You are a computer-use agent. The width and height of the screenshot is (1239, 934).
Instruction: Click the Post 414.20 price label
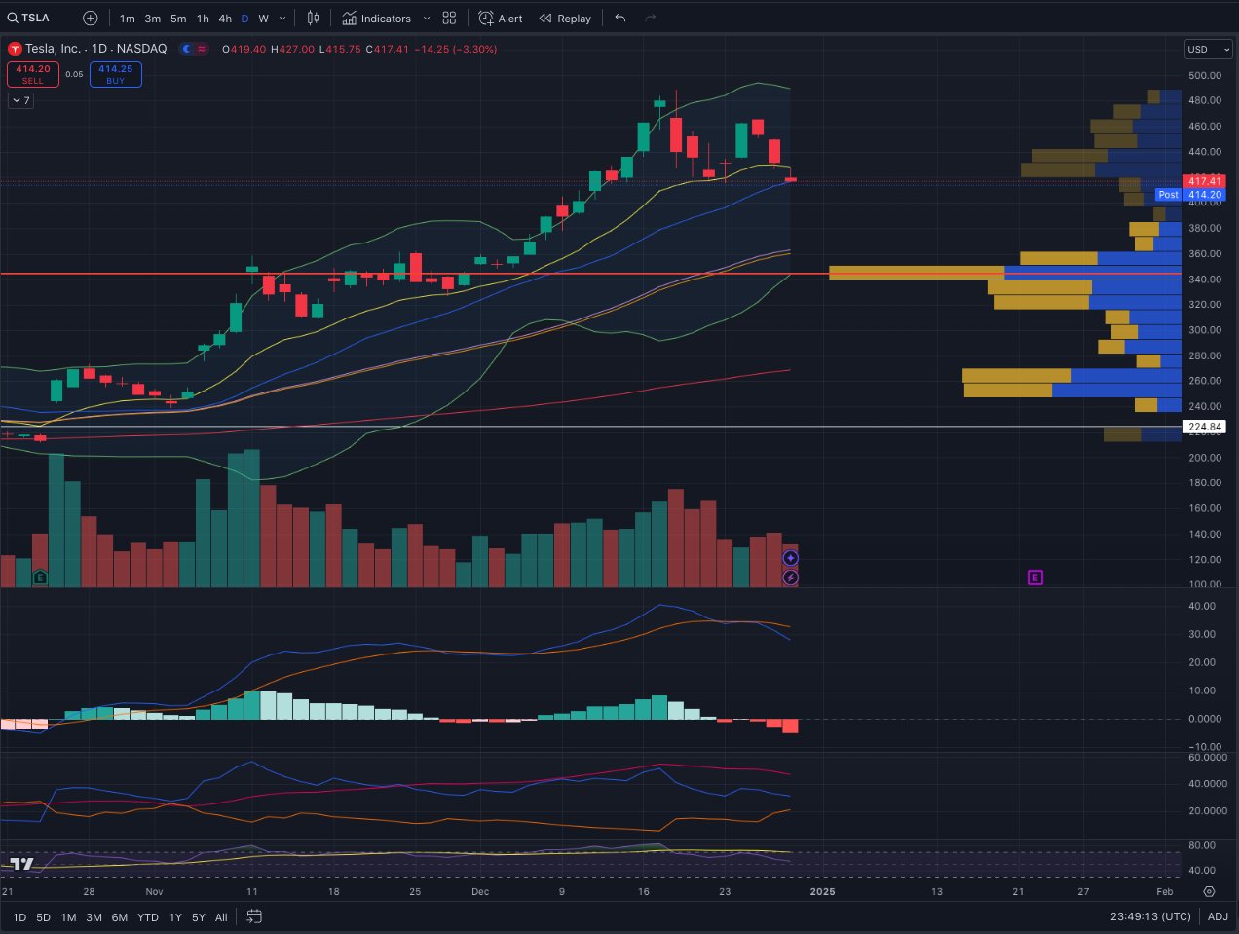[1190, 195]
